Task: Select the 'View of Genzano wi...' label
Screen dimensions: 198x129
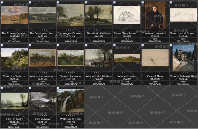Action: point(42,76)
